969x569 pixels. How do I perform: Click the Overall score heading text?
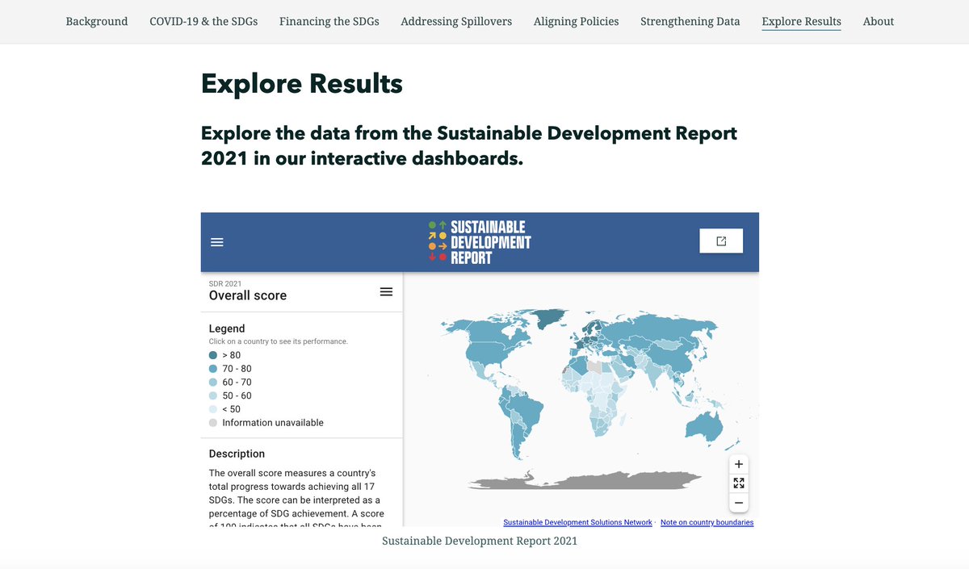click(x=248, y=295)
